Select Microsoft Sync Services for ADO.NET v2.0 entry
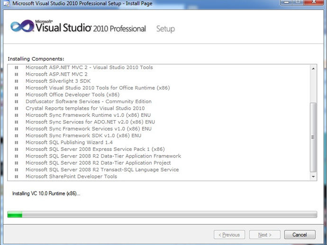327x245 pixels. coord(91,122)
